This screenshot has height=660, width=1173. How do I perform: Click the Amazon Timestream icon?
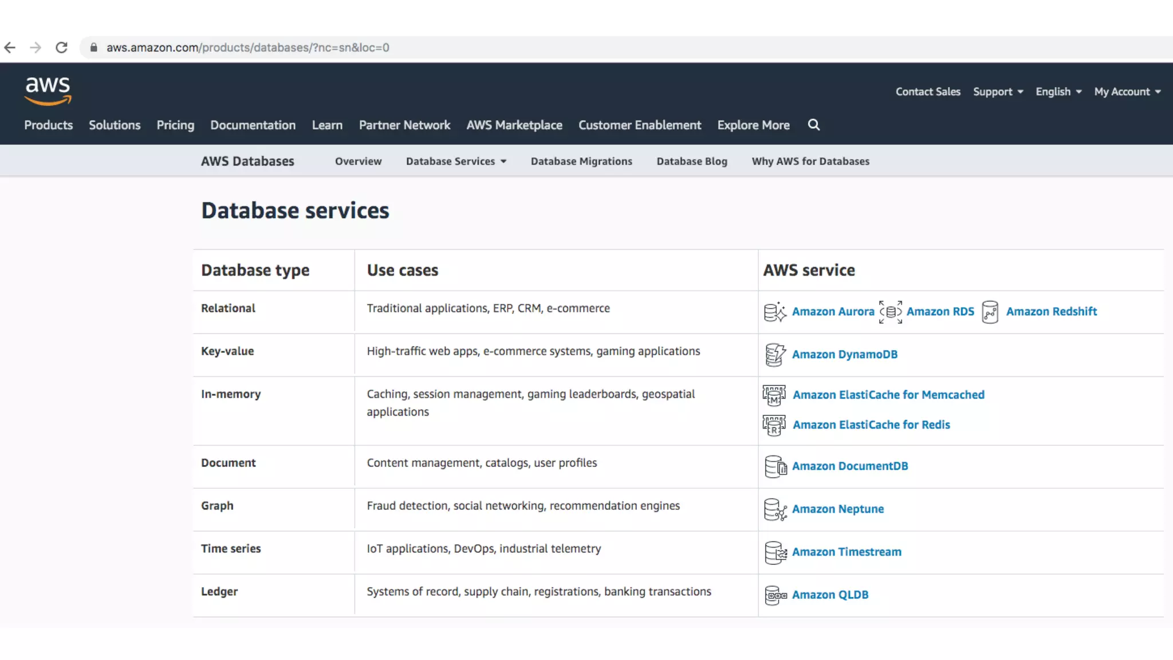(776, 552)
